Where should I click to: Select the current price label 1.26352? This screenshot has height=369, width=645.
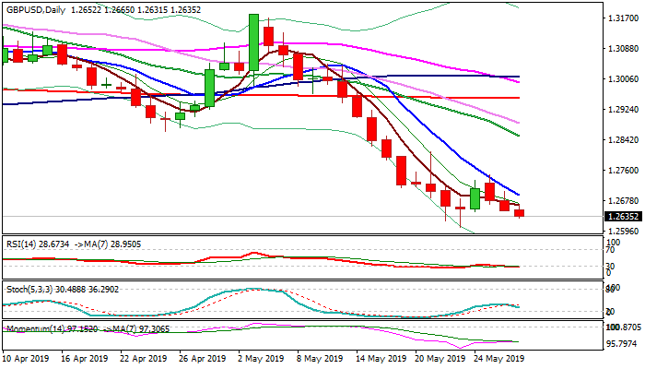click(x=622, y=217)
